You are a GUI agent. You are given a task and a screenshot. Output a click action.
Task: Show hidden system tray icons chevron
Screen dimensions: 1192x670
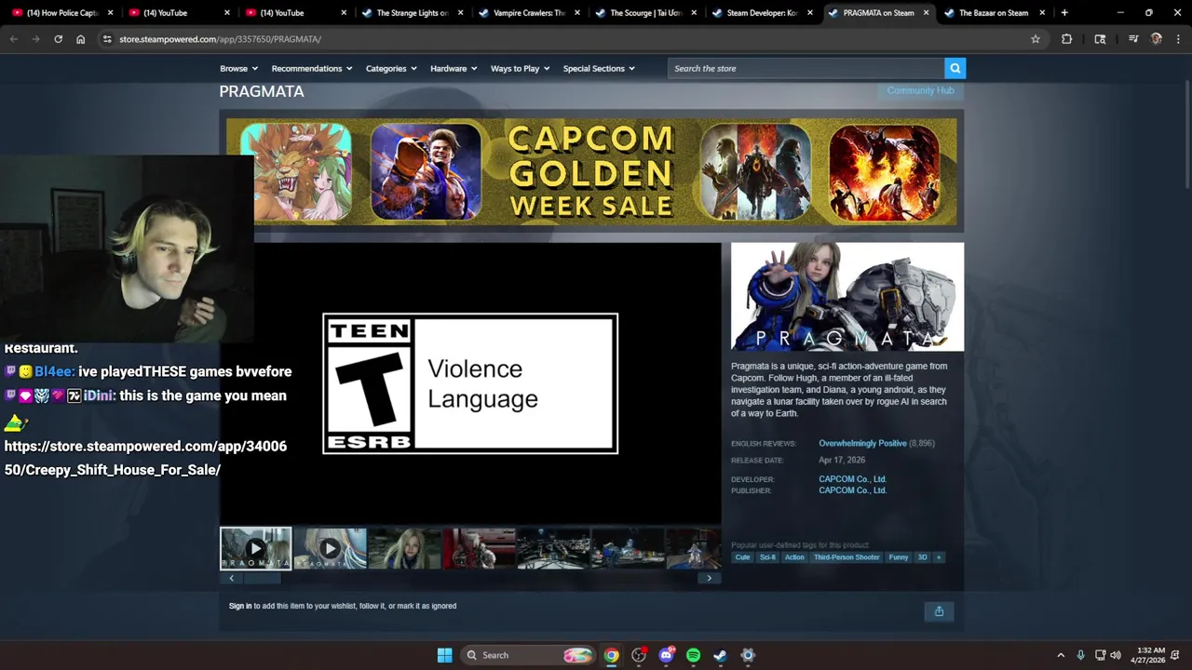click(x=1060, y=655)
